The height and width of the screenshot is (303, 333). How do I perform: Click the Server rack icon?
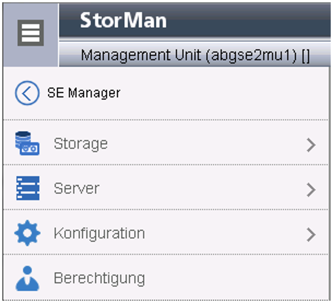click(x=27, y=188)
